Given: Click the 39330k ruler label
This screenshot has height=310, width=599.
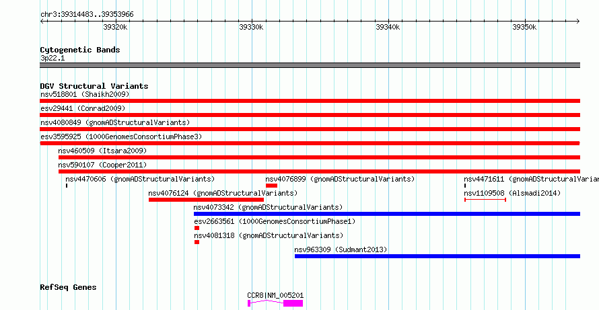Looking at the screenshot, I should click(x=251, y=27).
